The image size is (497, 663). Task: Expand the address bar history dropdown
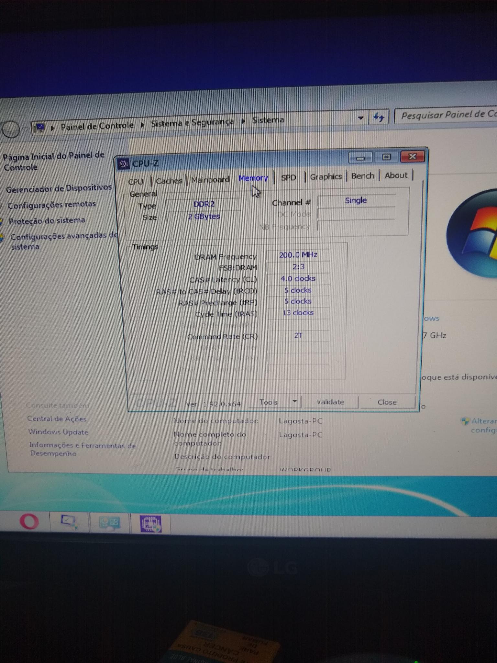click(361, 118)
